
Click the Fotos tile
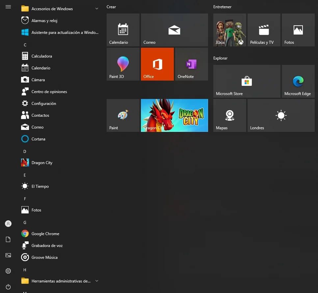click(298, 30)
